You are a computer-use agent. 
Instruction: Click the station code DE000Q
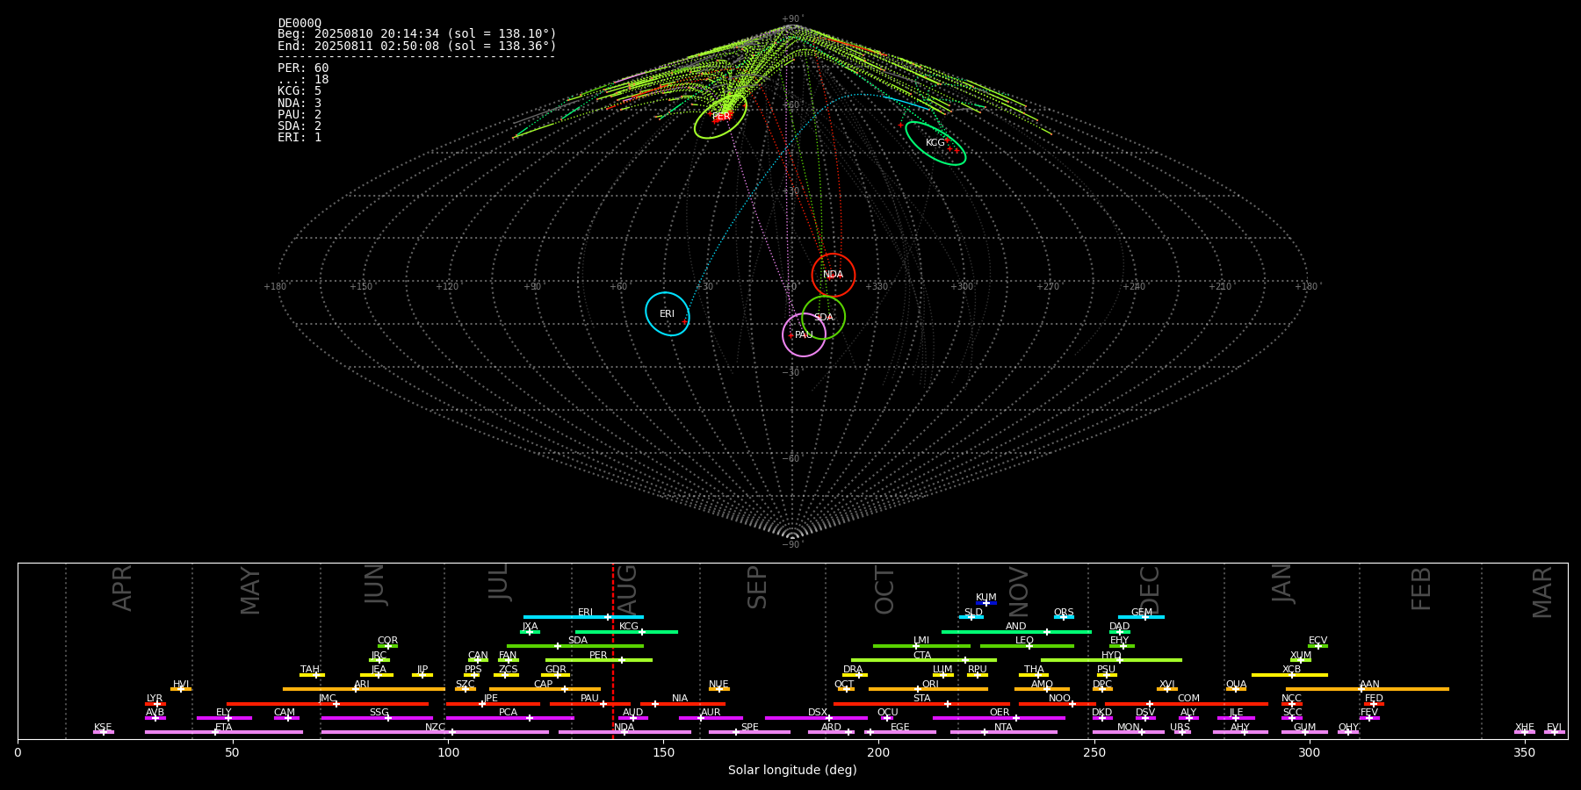coord(300,23)
